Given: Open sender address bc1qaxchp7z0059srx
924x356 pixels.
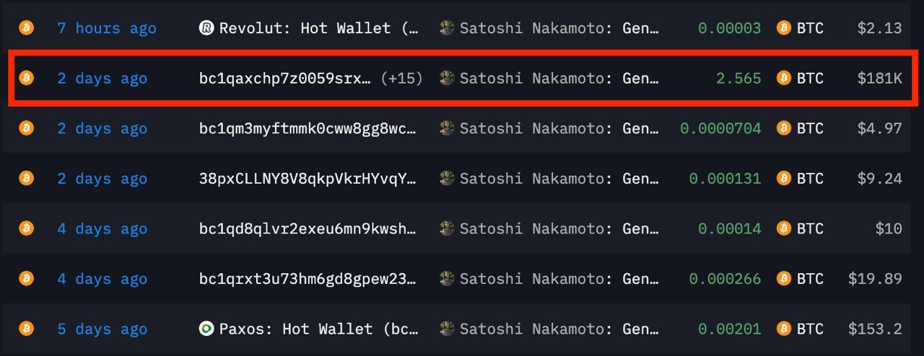Looking at the screenshot, I should [286, 78].
